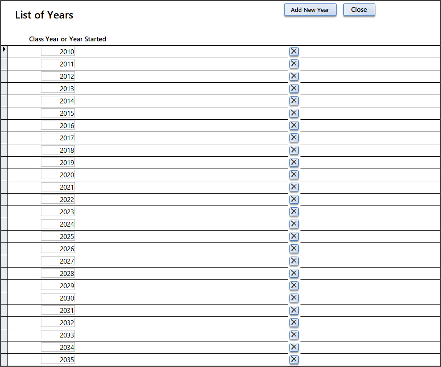Remove the 2022 year record
The image size is (441, 367).
click(x=294, y=199)
